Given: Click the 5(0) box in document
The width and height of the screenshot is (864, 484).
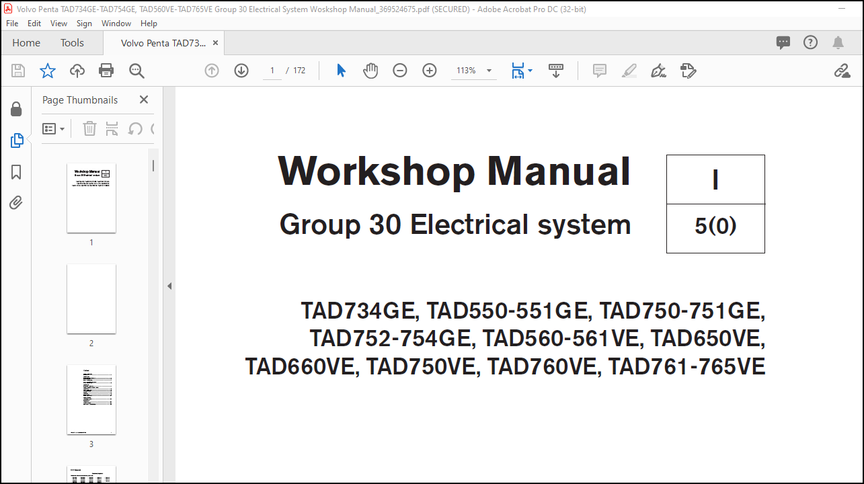Looking at the screenshot, I should [x=715, y=229].
